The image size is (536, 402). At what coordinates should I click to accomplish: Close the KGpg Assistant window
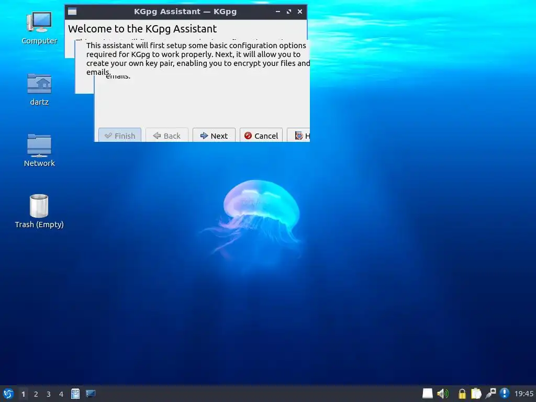(x=300, y=12)
